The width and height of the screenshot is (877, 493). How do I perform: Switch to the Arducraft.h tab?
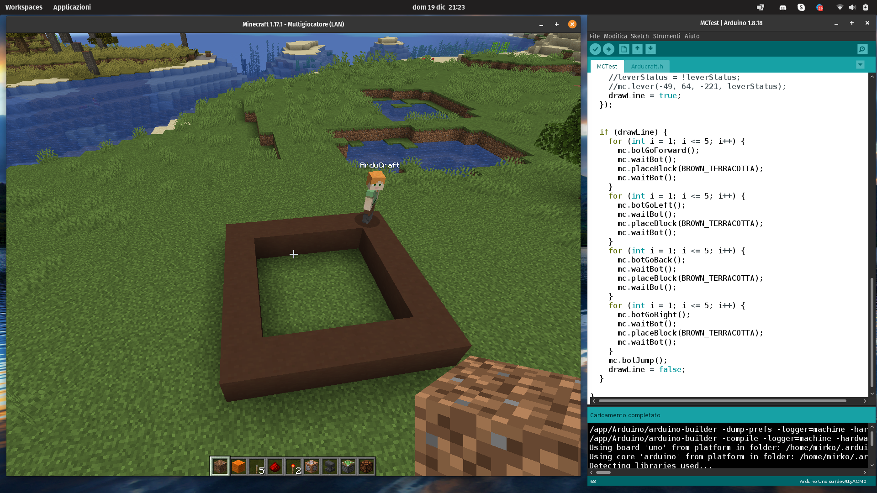tap(647, 66)
